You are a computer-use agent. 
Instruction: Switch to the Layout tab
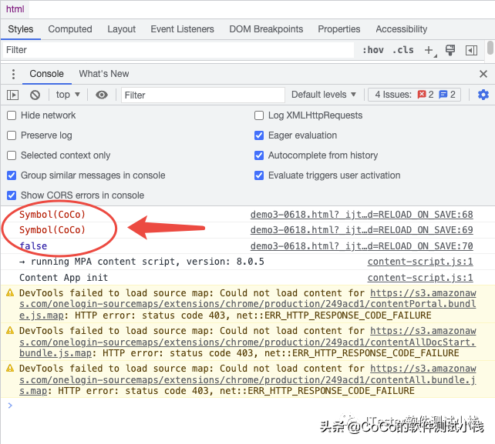(121, 29)
